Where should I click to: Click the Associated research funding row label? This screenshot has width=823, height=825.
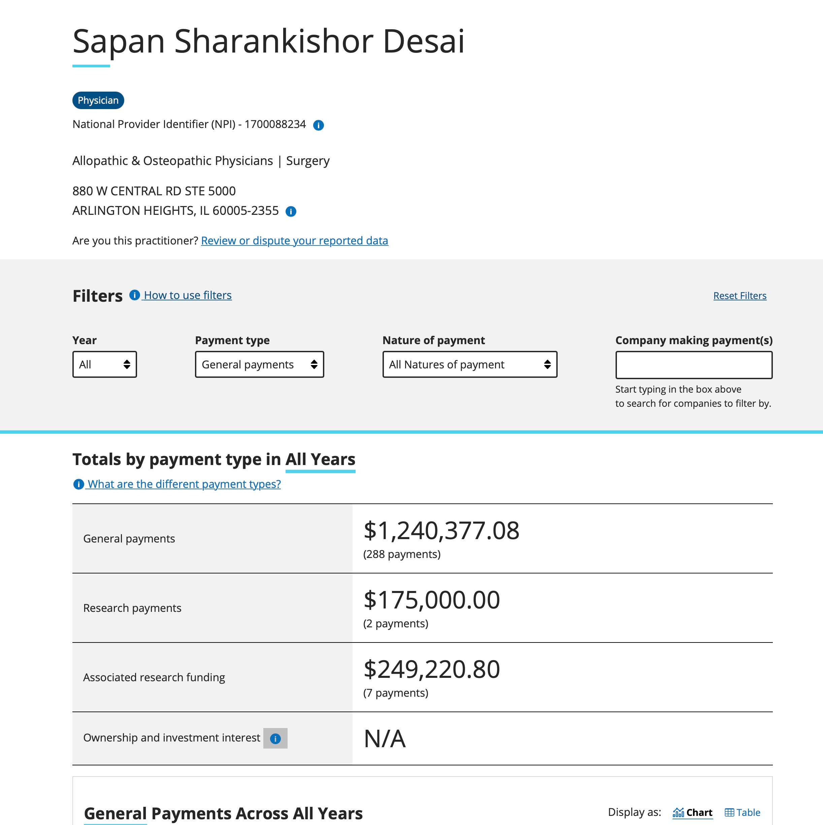tap(154, 677)
